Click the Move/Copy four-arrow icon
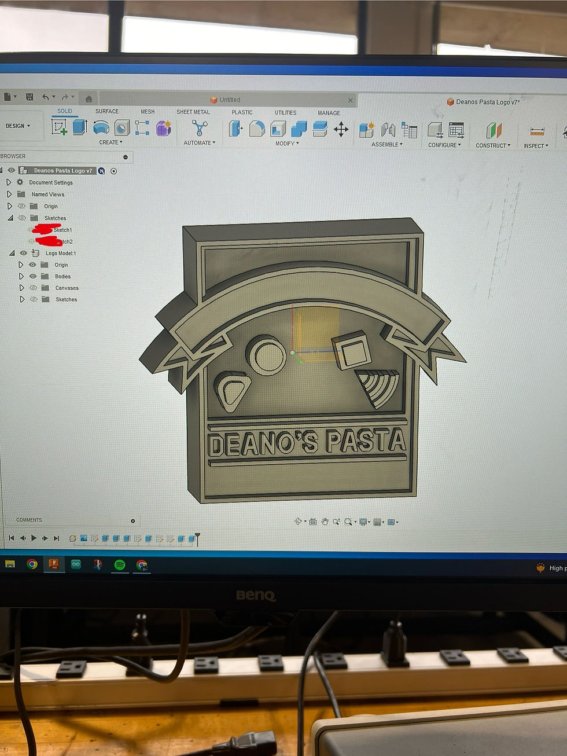Image resolution: width=567 pixels, height=756 pixels. [x=341, y=130]
